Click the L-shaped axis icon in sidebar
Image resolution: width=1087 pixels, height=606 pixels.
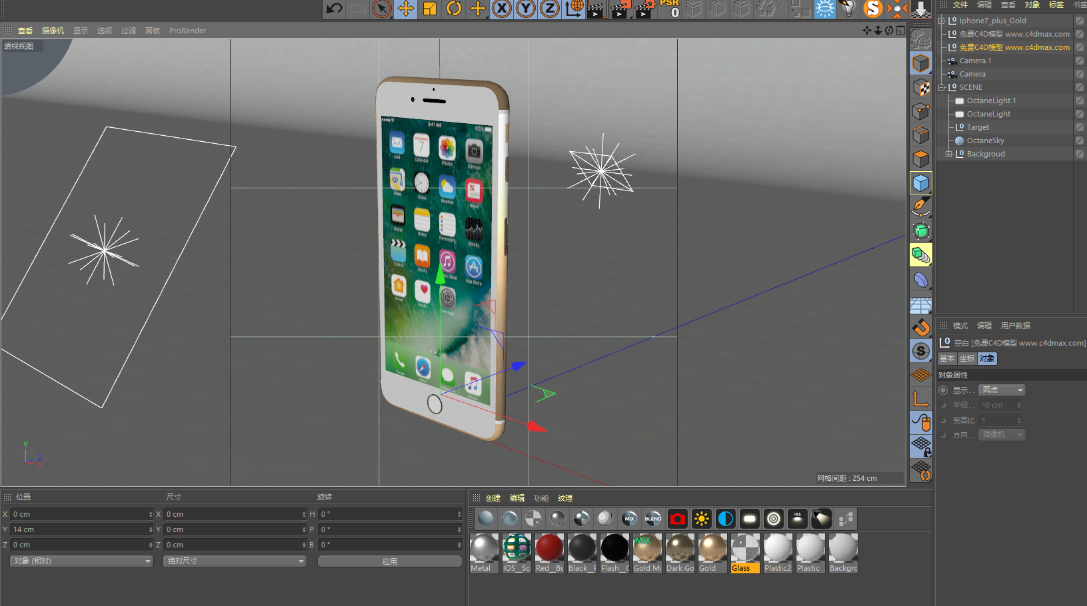pos(921,399)
